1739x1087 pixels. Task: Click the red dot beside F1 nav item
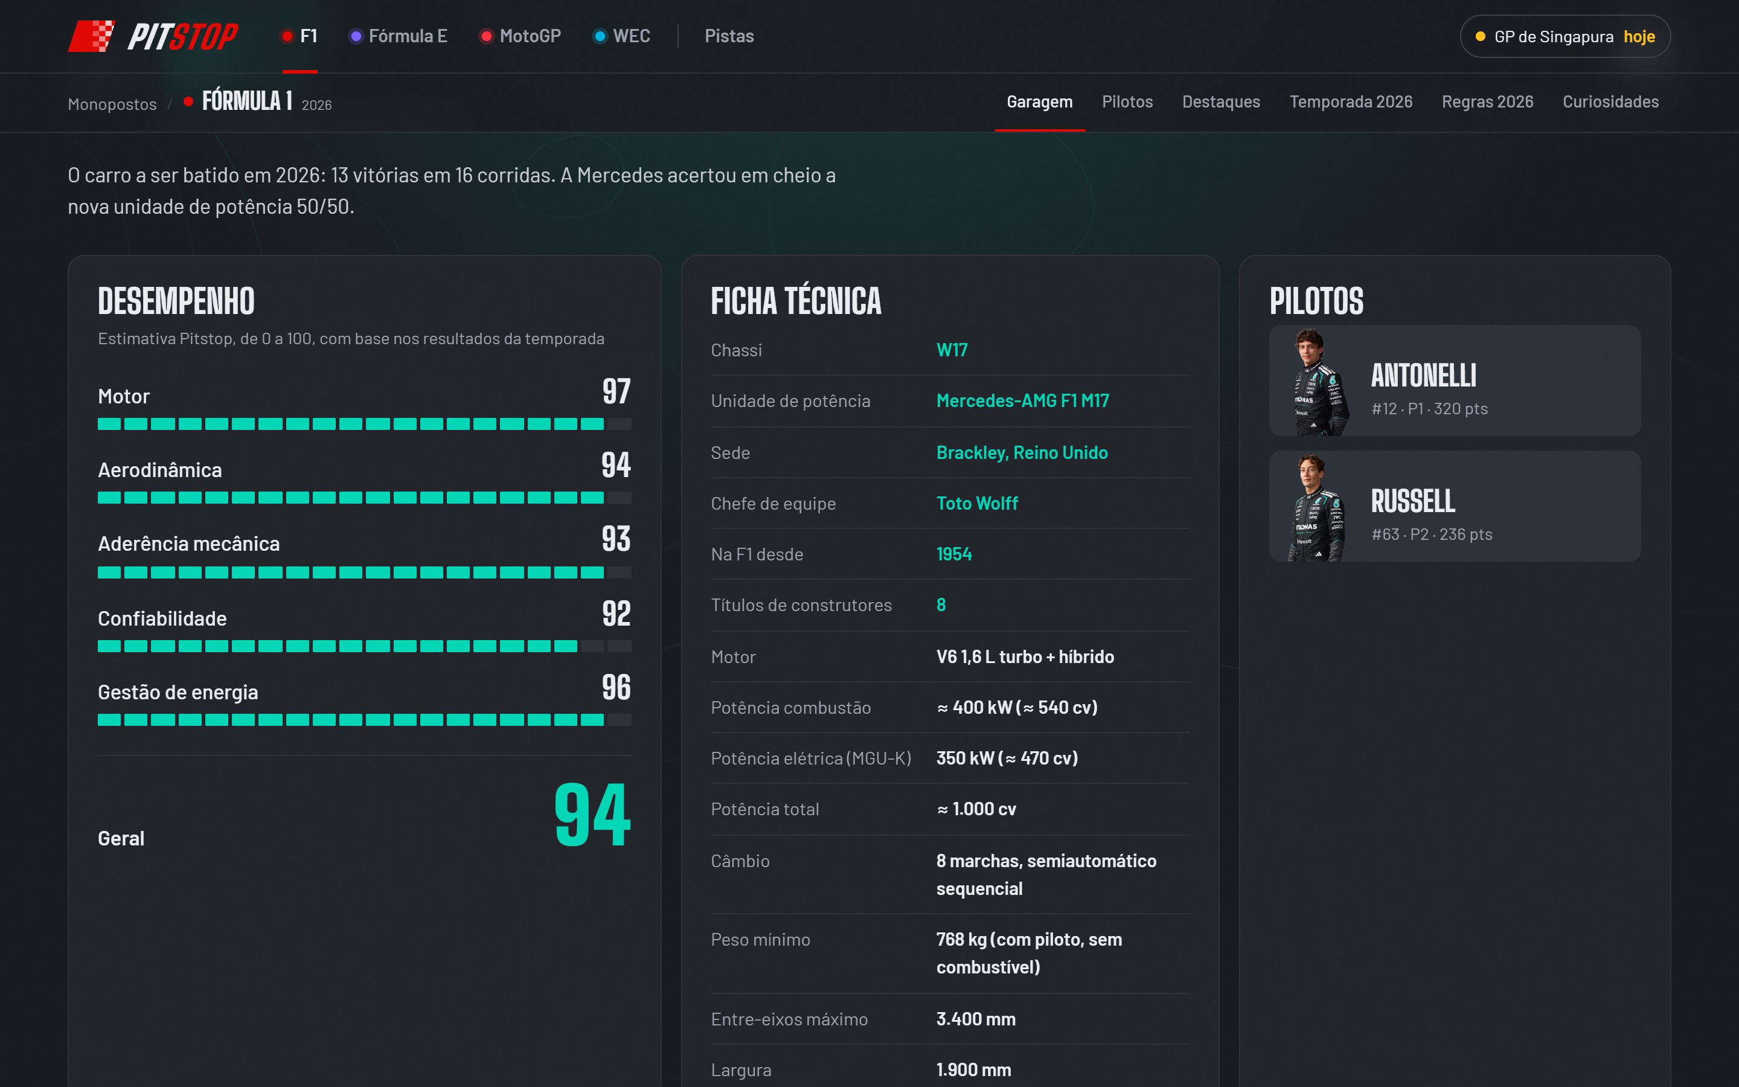point(287,36)
